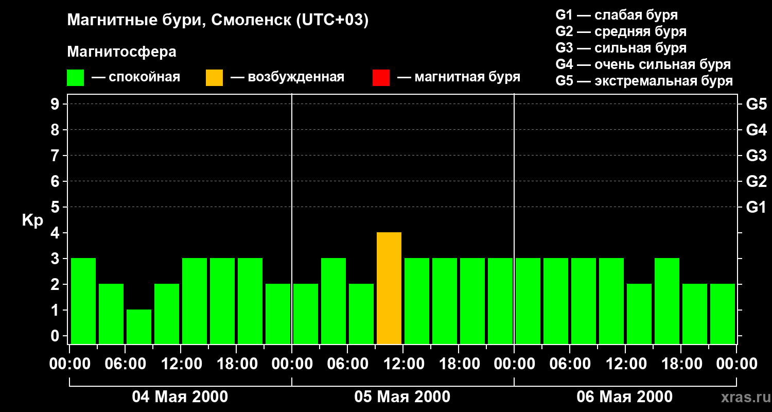Click the 'G1 — слабая буря' description

coord(617,15)
